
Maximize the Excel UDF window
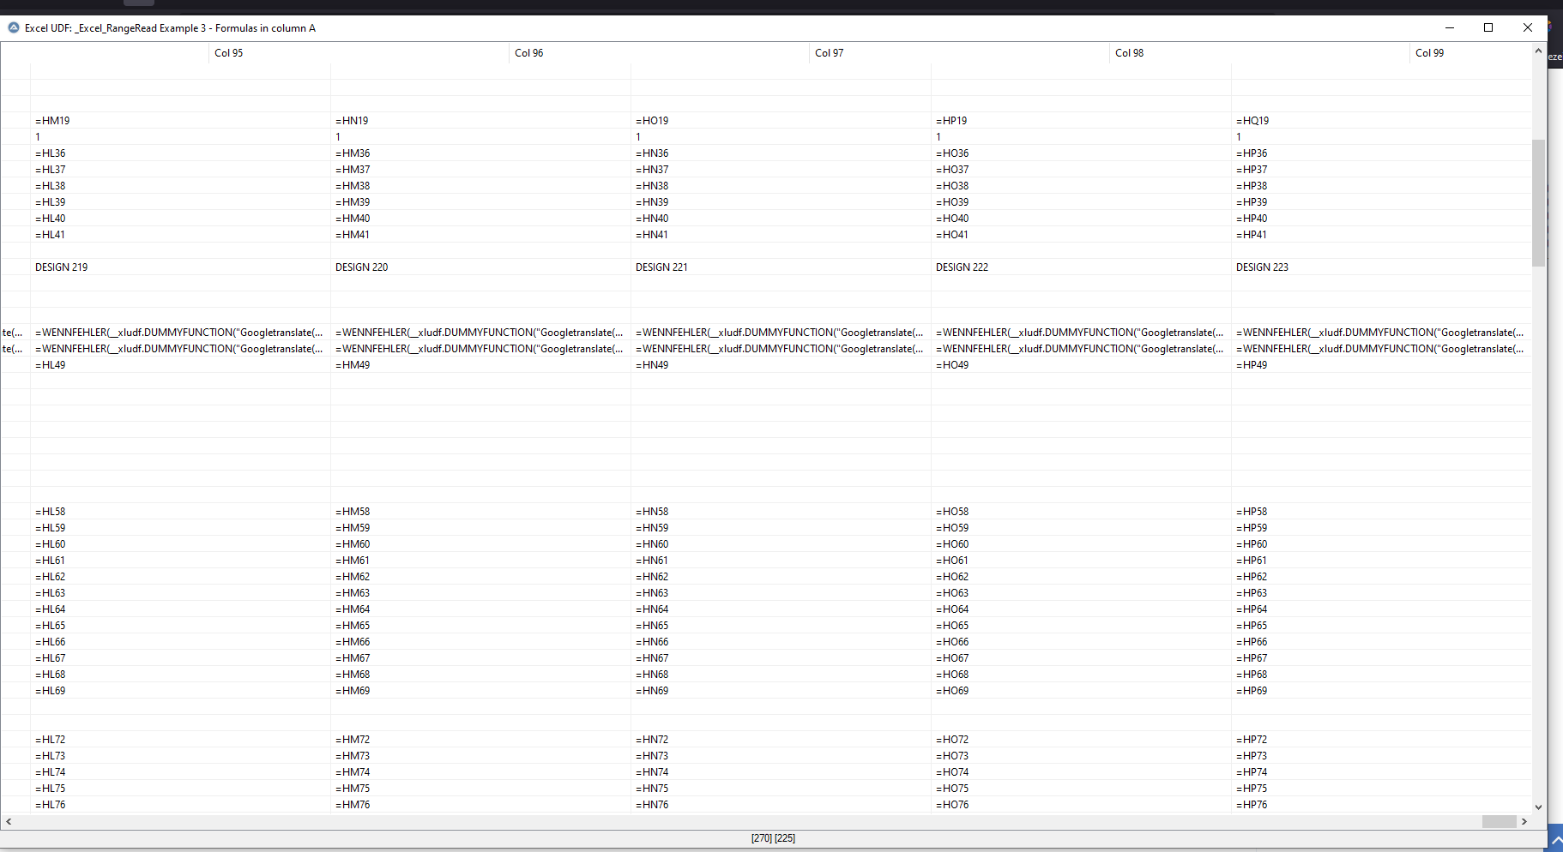[1488, 27]
